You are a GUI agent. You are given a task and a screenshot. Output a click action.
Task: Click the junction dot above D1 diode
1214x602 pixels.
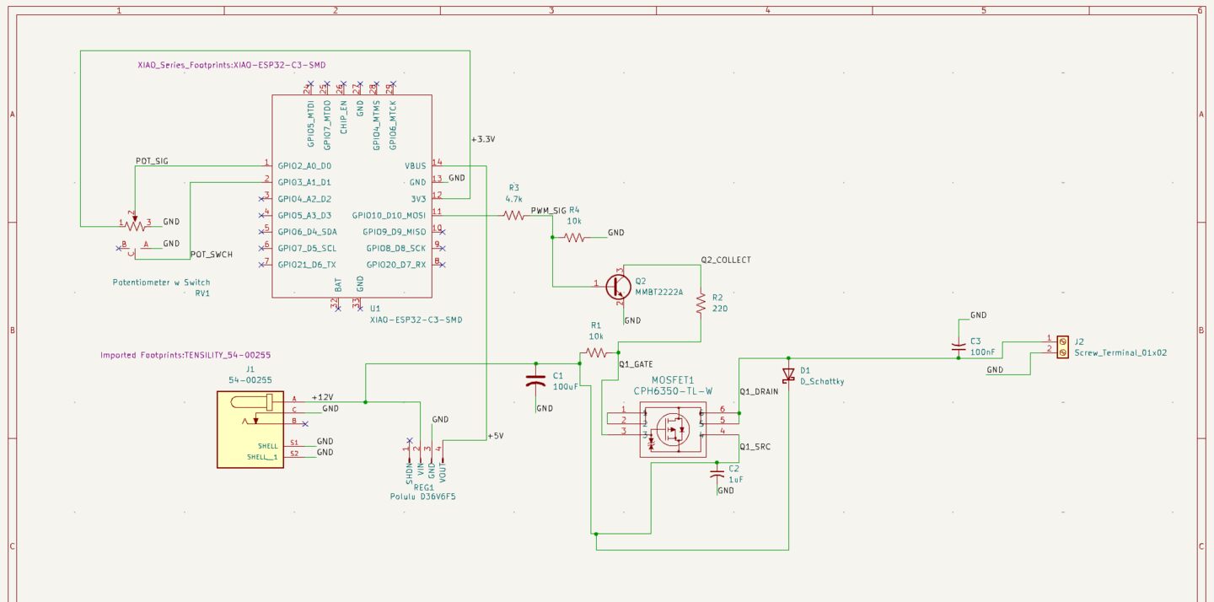[788, 357]
